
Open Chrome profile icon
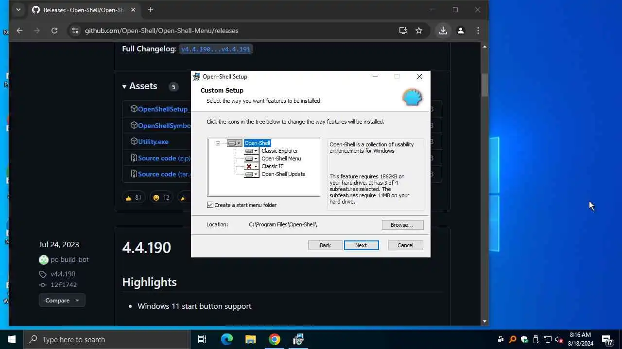coord(461,31)
